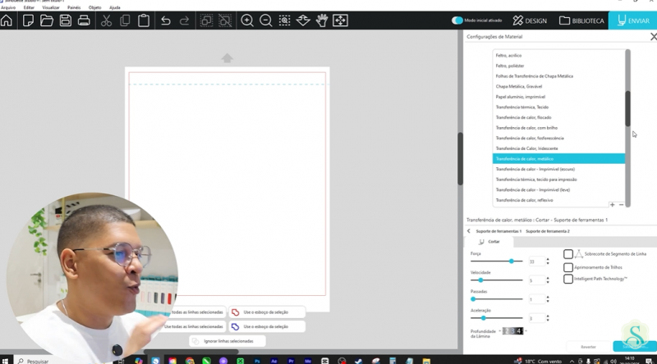Enable Sobrecorte de Segmento de Linha checkbox

click(x=568, y=255)
